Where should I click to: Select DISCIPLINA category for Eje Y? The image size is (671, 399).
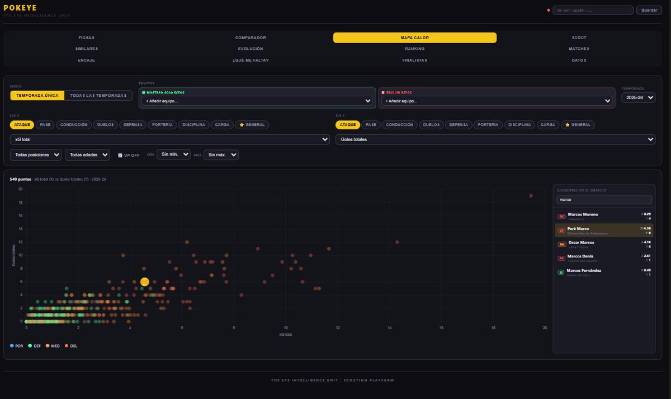tap(520, 125)
